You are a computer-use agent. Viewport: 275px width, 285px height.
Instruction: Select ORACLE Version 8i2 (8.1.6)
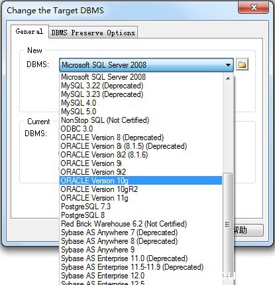pos(141,155)
